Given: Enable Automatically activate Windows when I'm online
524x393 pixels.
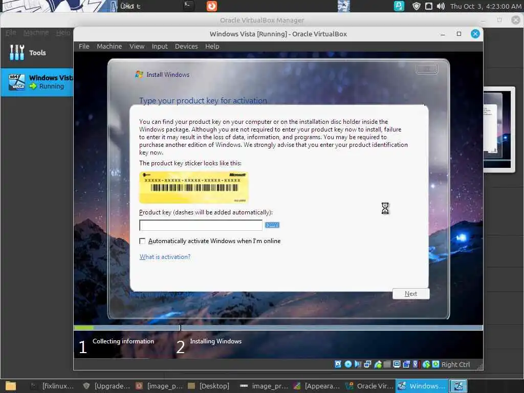Looking at the screenshot, I should click(x=142, y=241).
